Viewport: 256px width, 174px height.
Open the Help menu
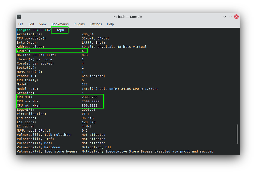point(110,24)
